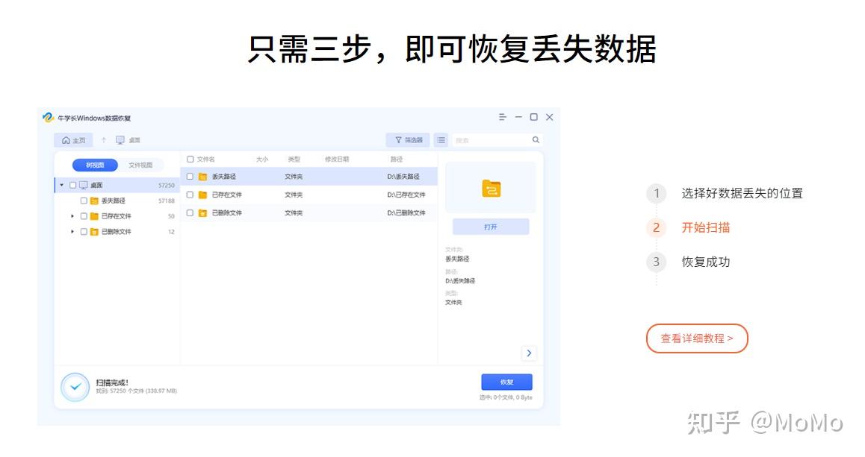Maximize the data recovery app window

click(533, 117)
